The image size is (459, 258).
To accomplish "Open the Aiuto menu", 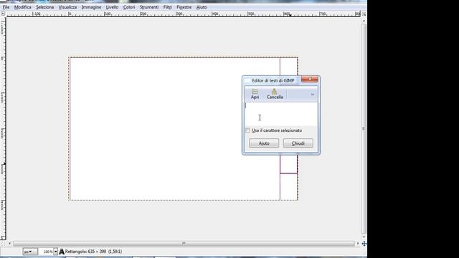I will 202,7.
